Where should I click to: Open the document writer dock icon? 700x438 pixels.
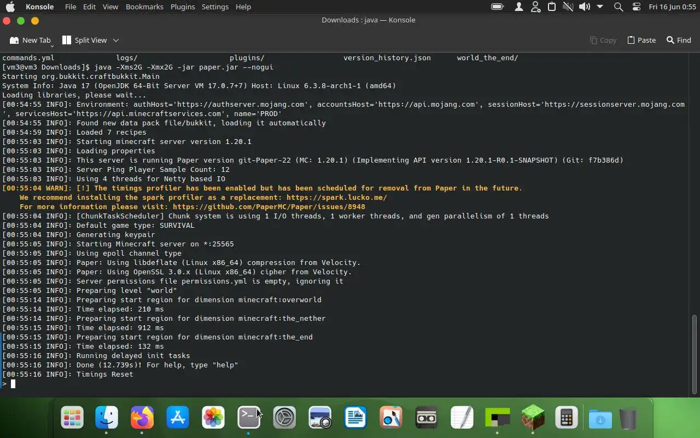coord(355,418)
